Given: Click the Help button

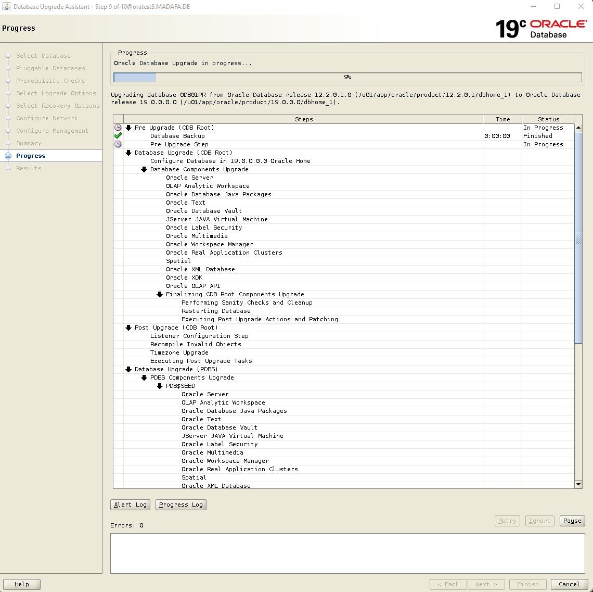Looking at the screenshot, I should click(x=21, y=584).
